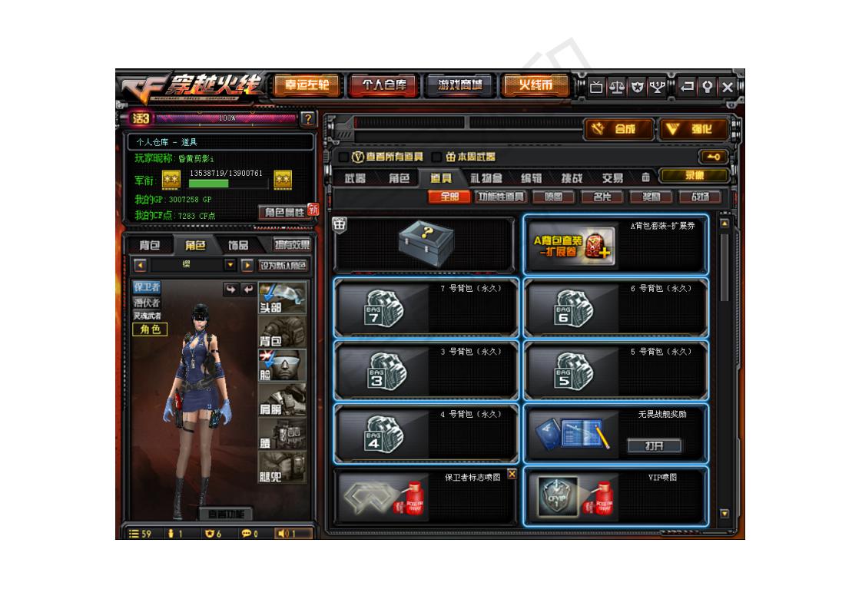Open the trash bin tab icon
This screenshot has width=862, height=609.
[646, 177]
